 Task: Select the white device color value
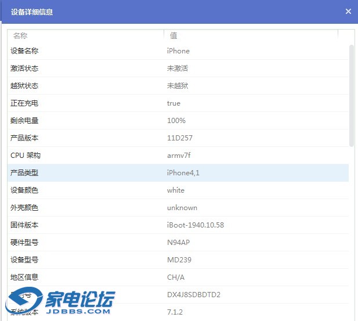click(176, 190)
